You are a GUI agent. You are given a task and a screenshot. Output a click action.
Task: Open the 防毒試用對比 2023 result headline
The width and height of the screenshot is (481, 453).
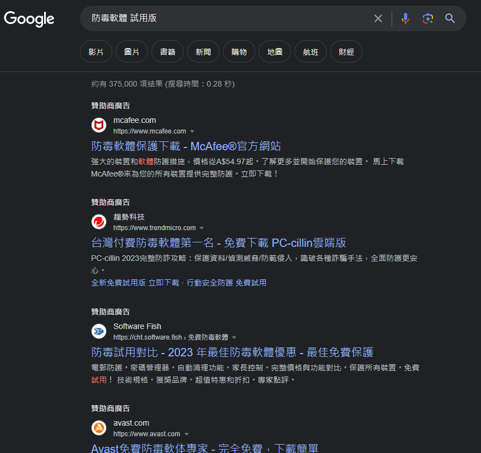coord(232,352)
